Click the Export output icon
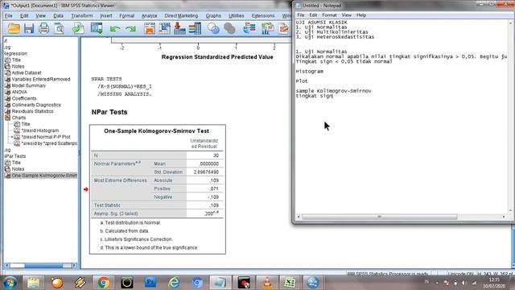Screen dimensions: 515x290 (x=78, y=29)
